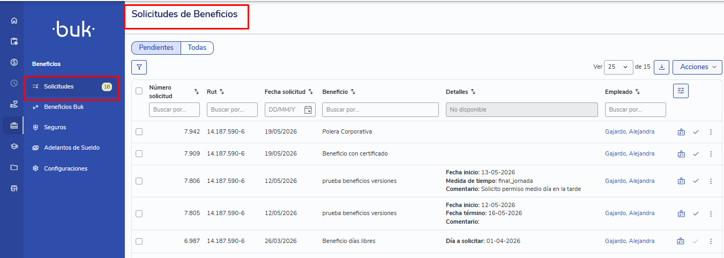Sort by the Beneficio column arrows
This screenshot has height=258, width=724.
coord(353,92)
